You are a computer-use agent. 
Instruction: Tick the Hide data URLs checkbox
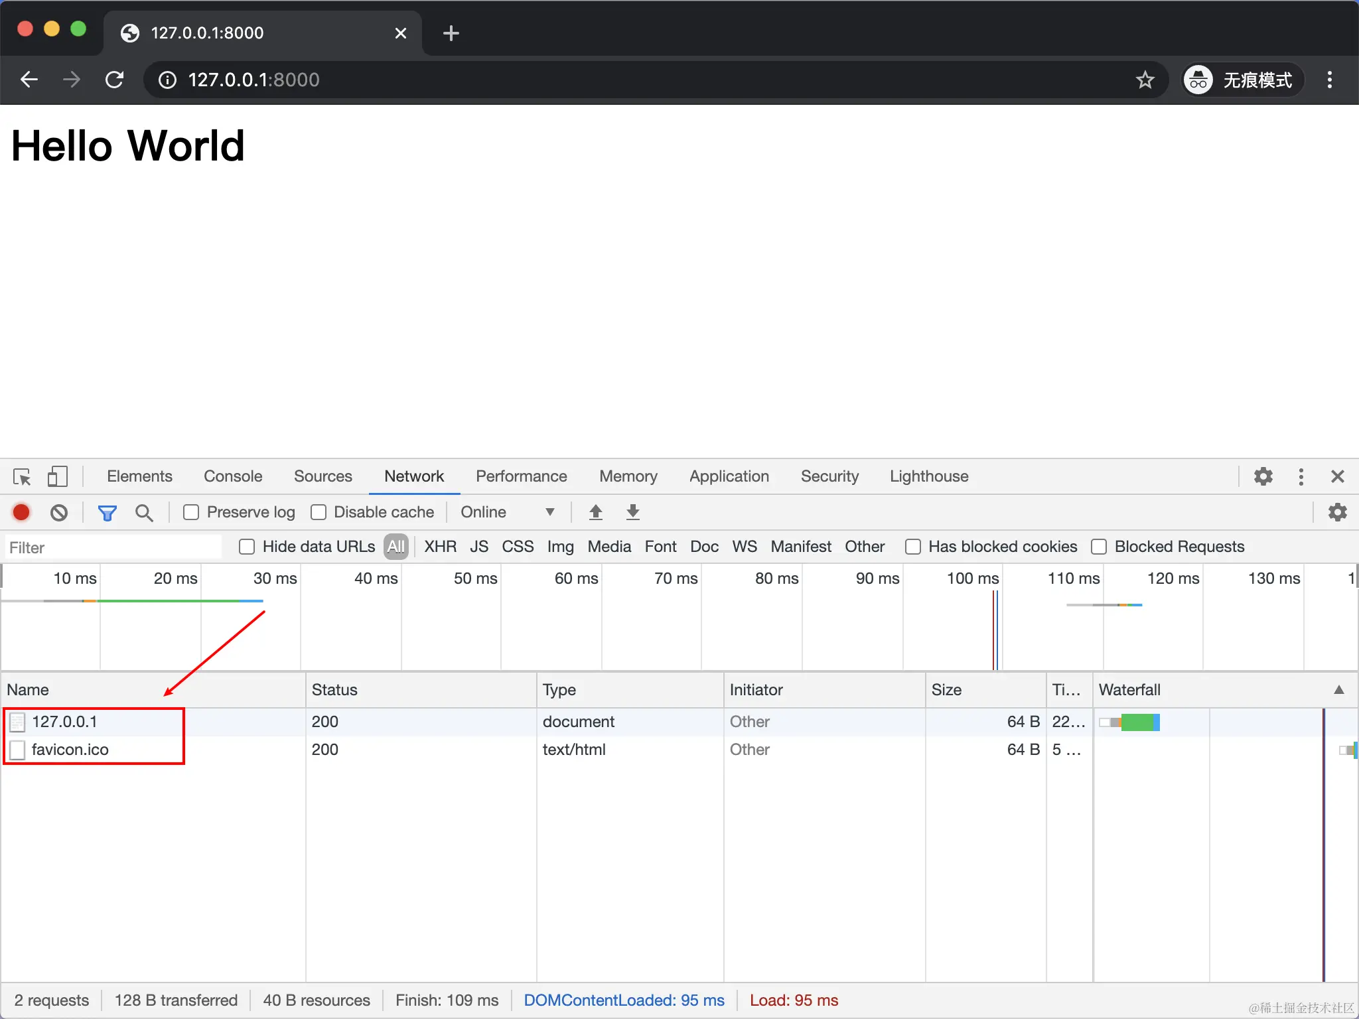247,547
